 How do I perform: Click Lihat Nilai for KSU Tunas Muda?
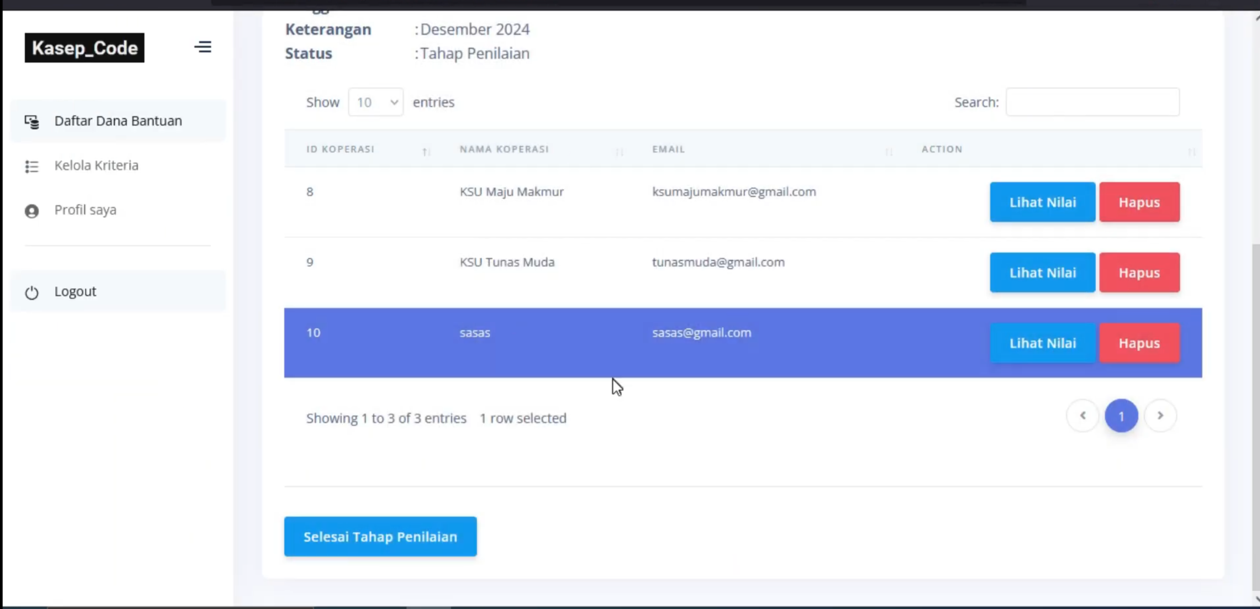(1042, 272)
